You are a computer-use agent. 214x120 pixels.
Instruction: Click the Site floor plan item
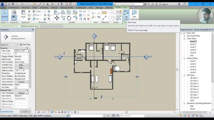click(192, 55)
